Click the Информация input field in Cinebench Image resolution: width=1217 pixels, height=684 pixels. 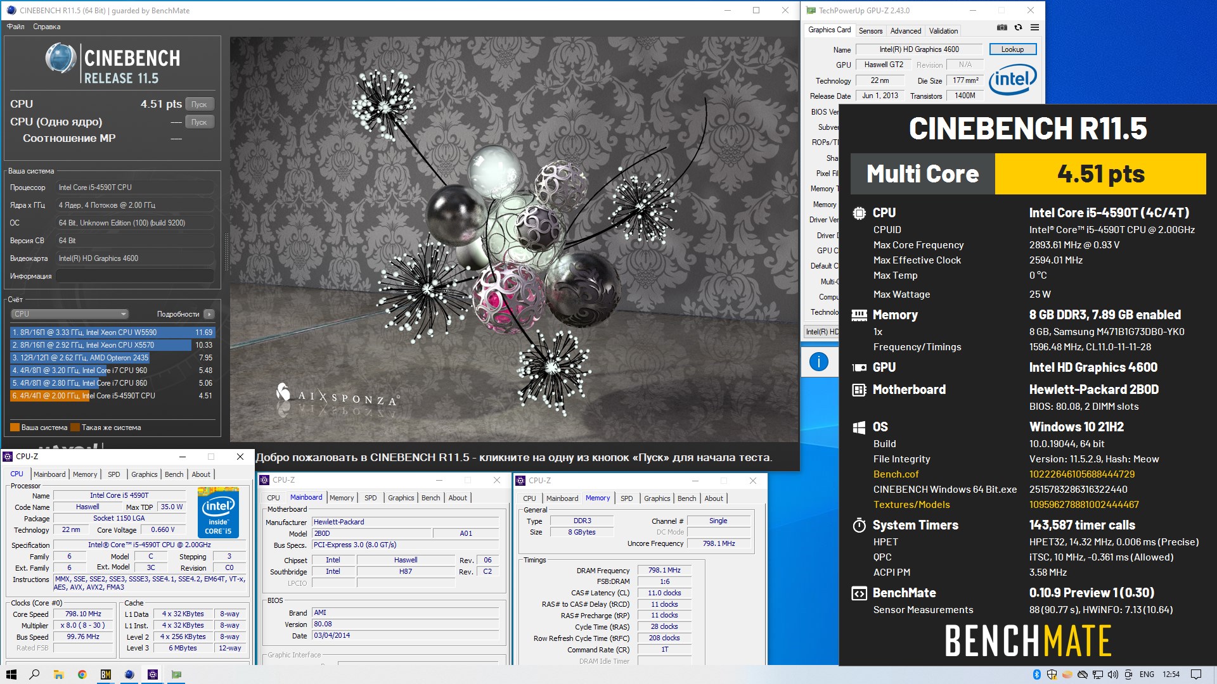tap(135, 276)
